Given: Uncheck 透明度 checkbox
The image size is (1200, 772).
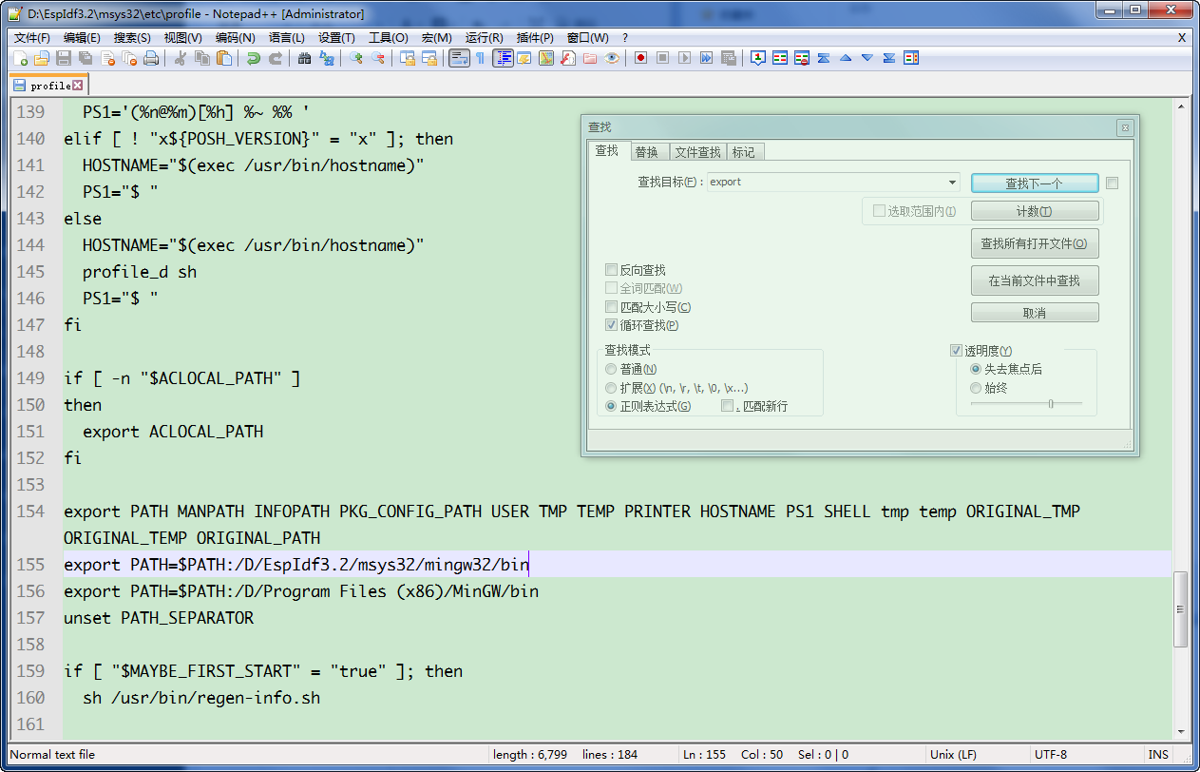Looking at the screenshot, I should pos(956,351).
